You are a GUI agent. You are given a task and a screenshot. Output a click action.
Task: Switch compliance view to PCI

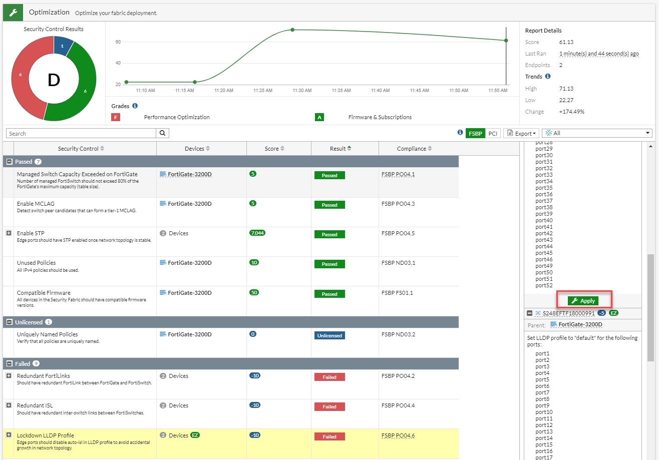[493, 134]
